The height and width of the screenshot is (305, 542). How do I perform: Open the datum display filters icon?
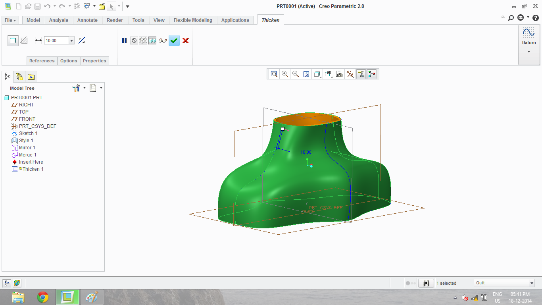click(x=350, y=74)
